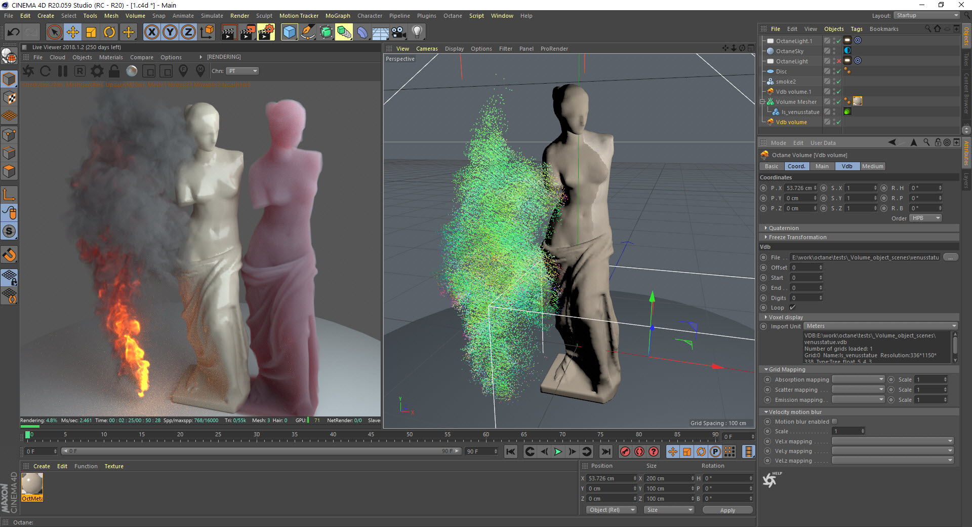Switch to Texture mode in left palette
972x527 pixels.
point(9,98)
